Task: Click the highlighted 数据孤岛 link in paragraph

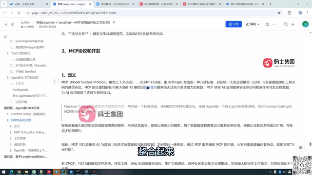Action: (x=150, y=87)
